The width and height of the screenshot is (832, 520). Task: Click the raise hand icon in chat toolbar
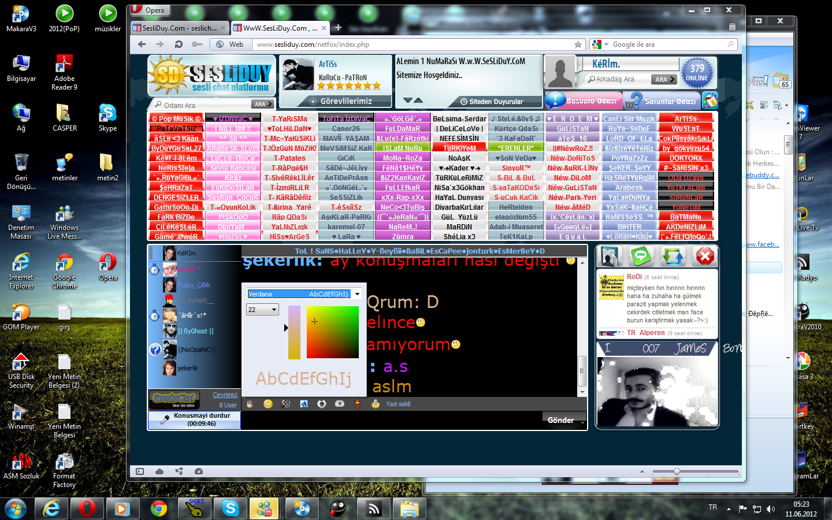tap(250, 404)
